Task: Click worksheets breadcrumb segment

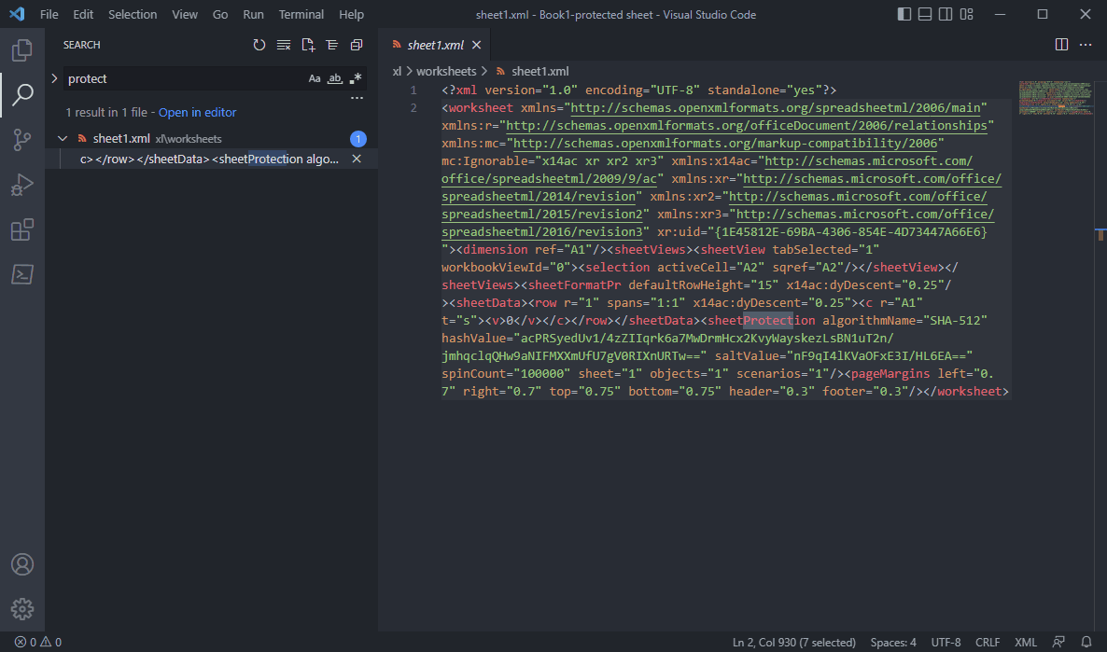Action: (x=446, y=71)
